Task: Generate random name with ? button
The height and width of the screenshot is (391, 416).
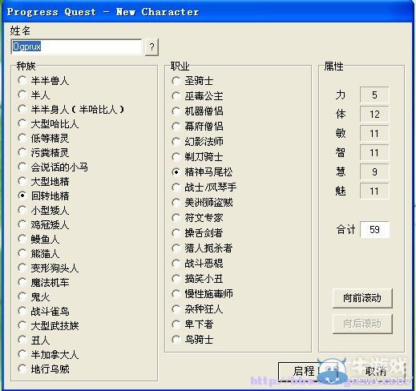Action: pyautogui.click(x=151, y=47)
